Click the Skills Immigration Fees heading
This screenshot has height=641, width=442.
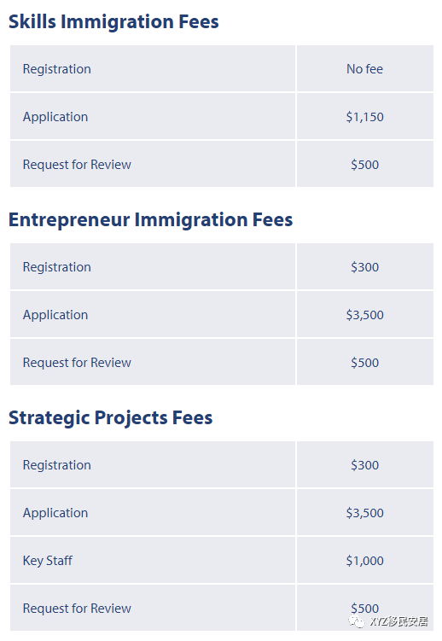point(113,21)
